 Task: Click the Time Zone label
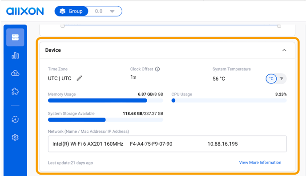click(58, 69)
